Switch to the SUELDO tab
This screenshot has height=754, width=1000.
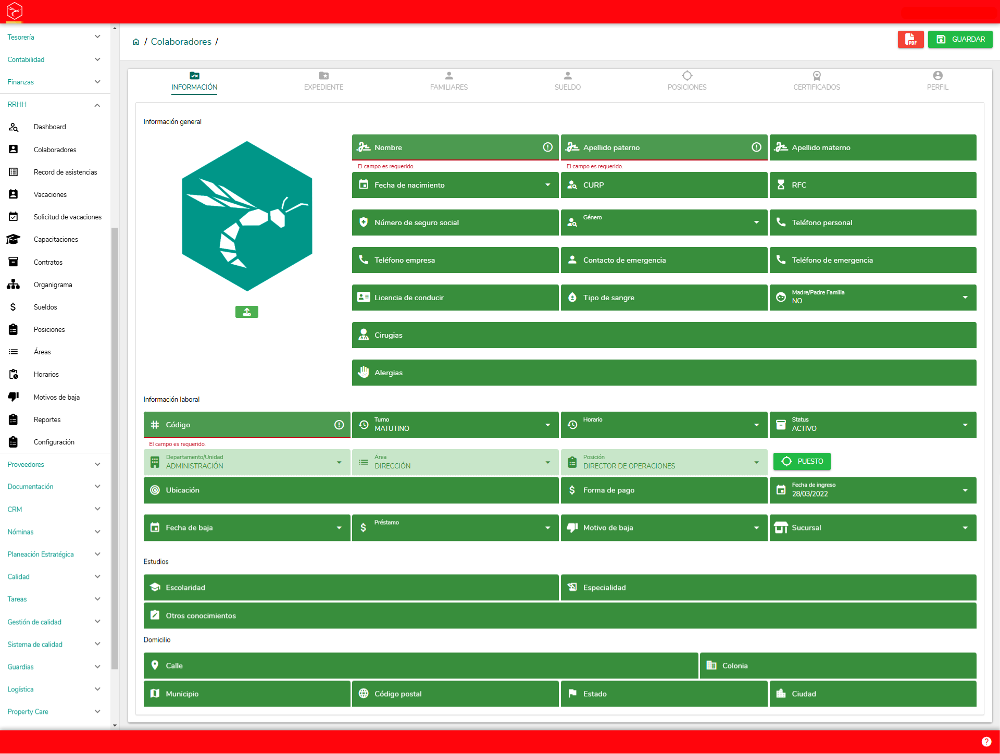568,81
